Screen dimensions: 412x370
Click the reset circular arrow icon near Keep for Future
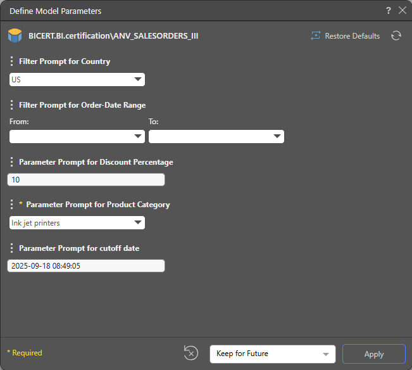[x=190, y=354]
